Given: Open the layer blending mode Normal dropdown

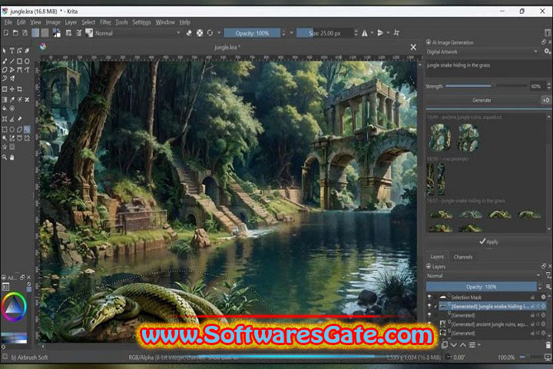Looking at the screenshot, I should pos(484,276).
